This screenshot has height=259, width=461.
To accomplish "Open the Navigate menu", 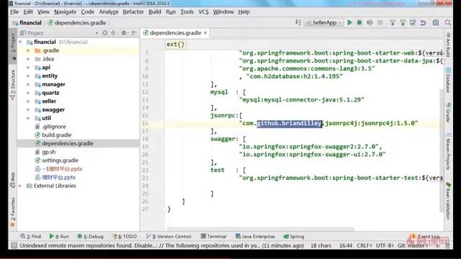I will pos(66,12).
